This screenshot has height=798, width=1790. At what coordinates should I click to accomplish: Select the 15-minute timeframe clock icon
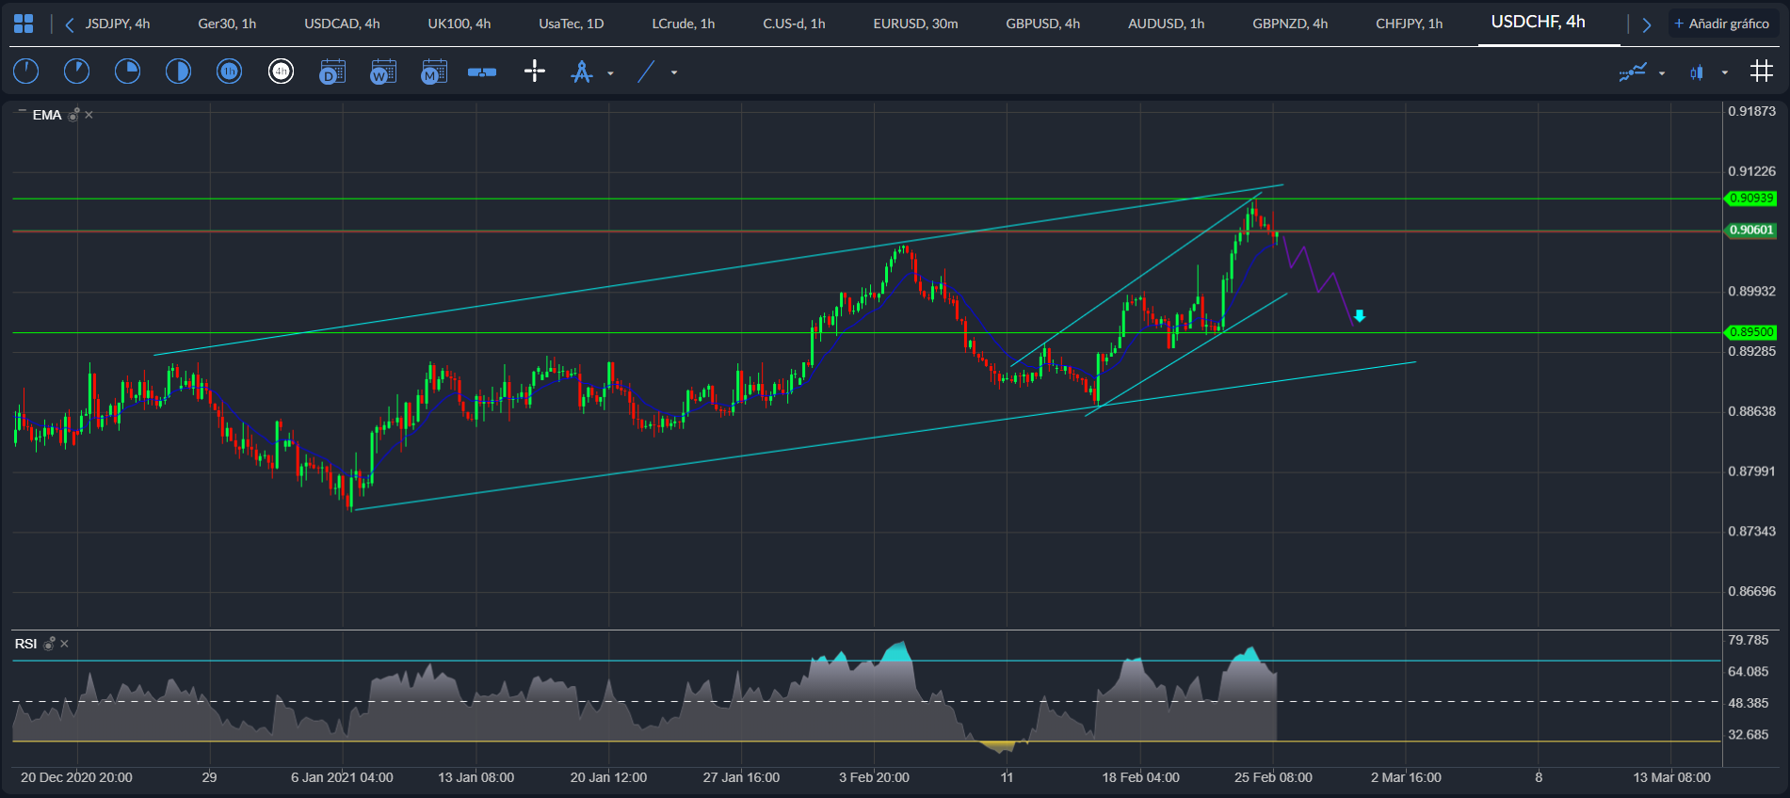pyautogui.click(x=127, y=71)
